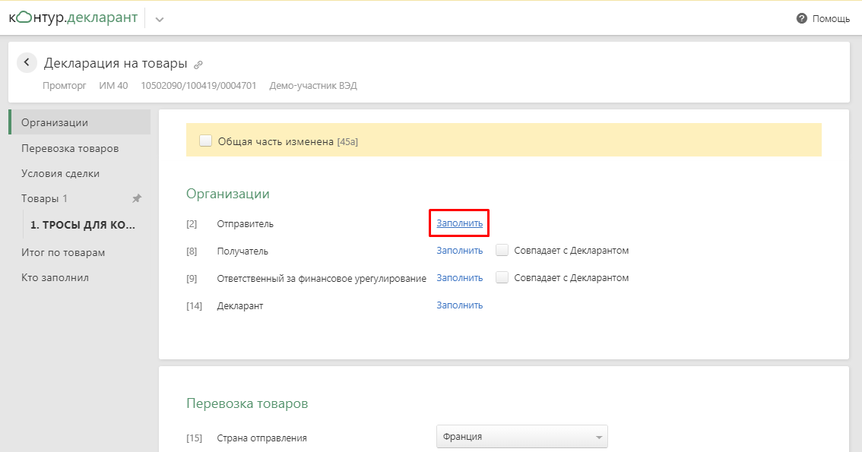Select Итог по товарам in sidebar
Screen dimensions: 862x452
(63, 253)
